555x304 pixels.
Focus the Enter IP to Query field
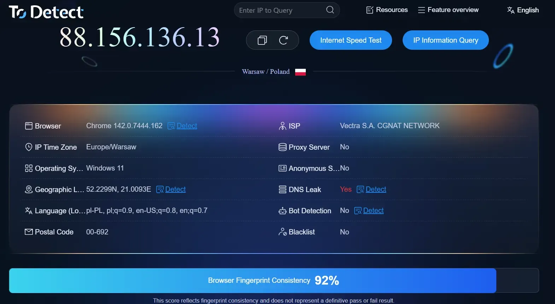(x=279, y=10)
